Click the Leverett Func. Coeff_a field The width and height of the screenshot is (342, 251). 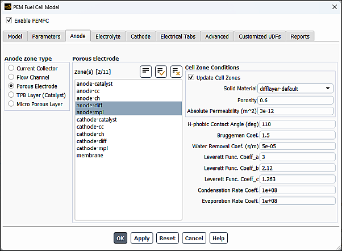(x=298, y=157)
